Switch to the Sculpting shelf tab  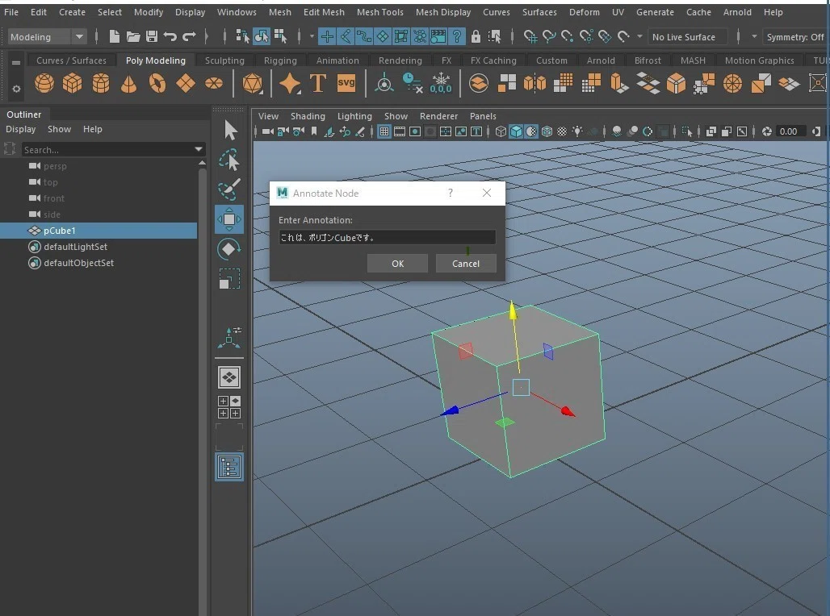(x=224, y=60)
